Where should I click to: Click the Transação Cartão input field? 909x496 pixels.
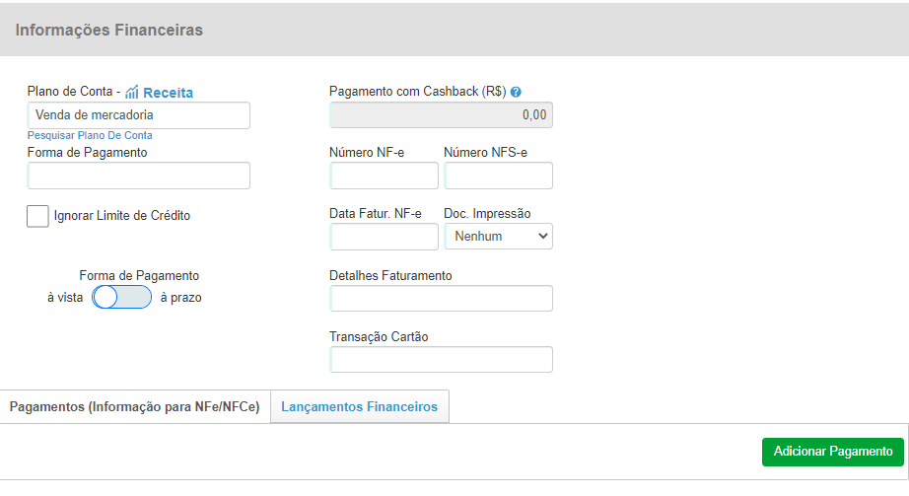(x=441, y=359)
